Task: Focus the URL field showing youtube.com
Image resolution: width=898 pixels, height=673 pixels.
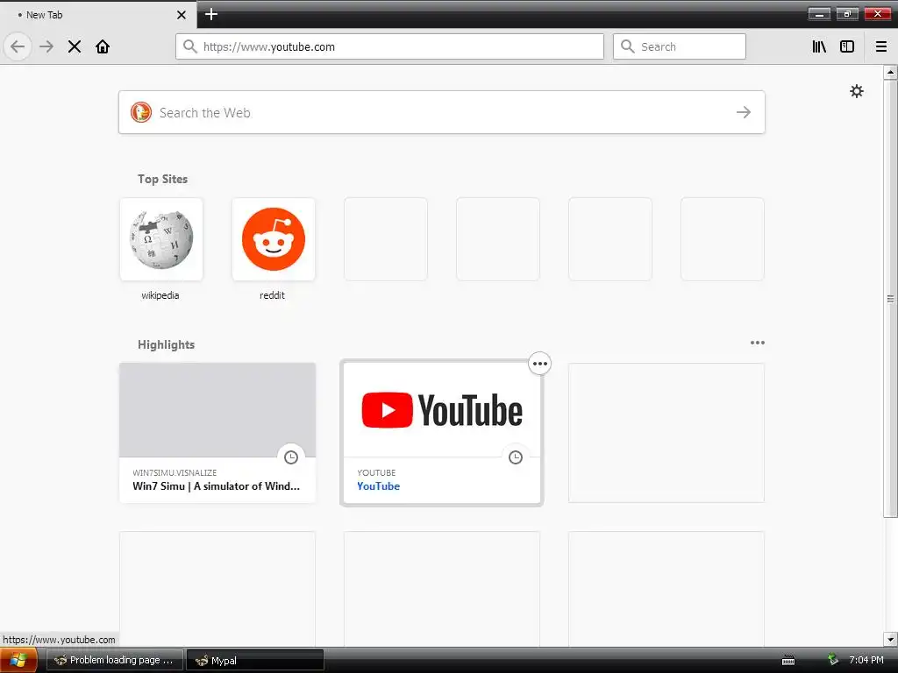Action: click(x=389, y=46)
